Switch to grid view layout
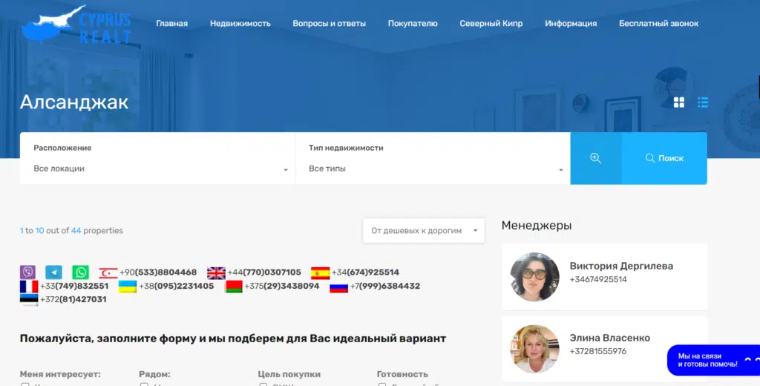 pos(678,102)
